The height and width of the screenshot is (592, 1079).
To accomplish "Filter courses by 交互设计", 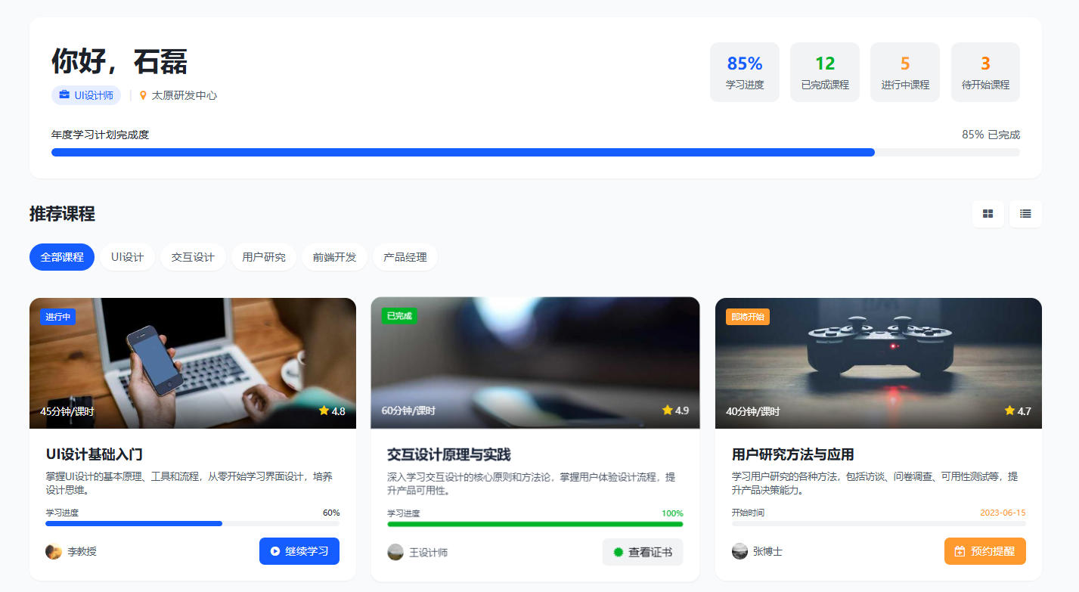I will [193, 257].
